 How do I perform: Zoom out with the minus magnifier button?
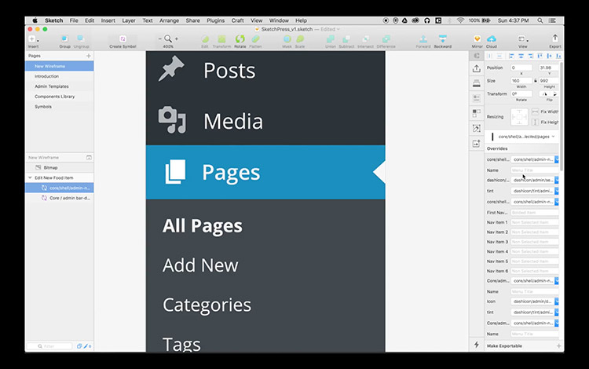click(160, 38)
